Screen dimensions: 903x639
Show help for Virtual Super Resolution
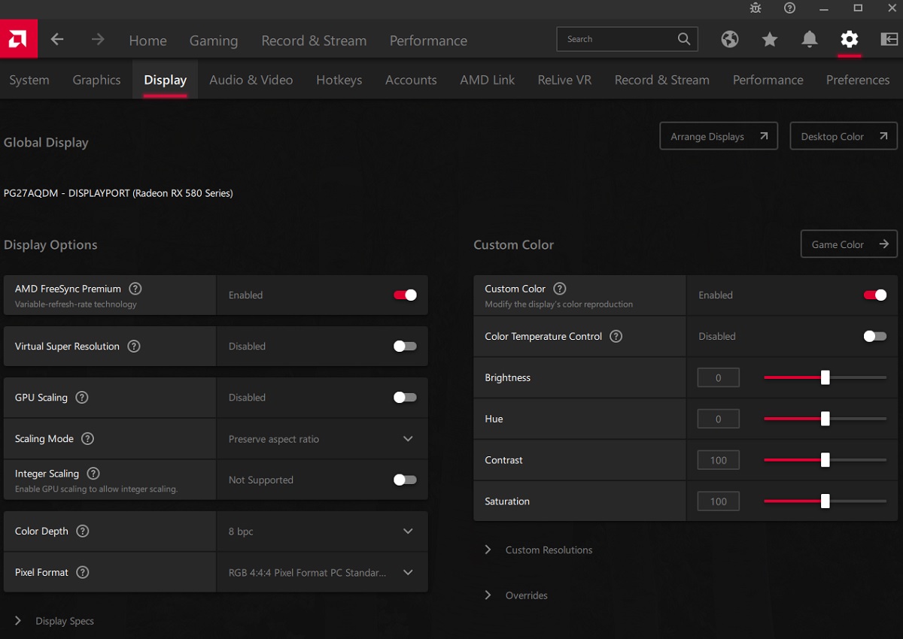[134, 347]
